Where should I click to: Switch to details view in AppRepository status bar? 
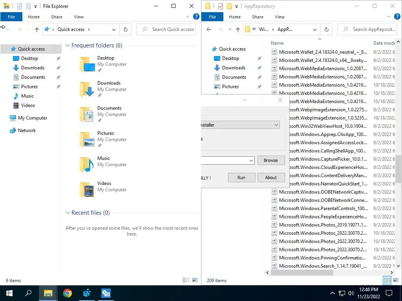point(387,280)
